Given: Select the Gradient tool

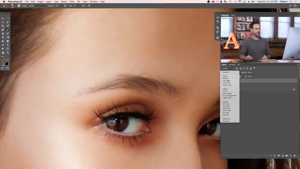Looking at the screenshot, I should pos(8,37).
